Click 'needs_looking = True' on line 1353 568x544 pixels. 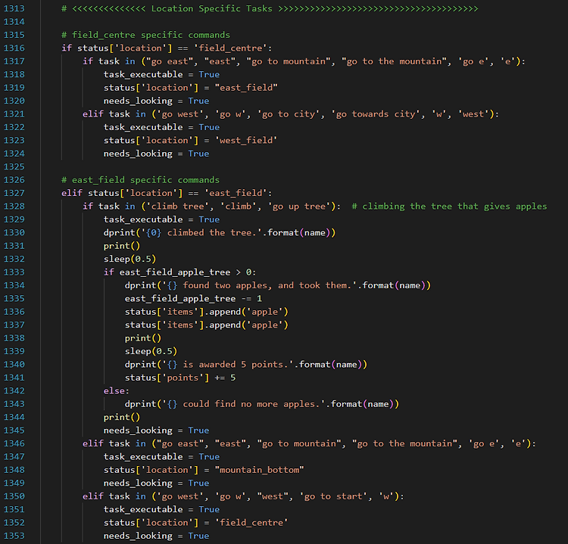click(x=156, y=536)
